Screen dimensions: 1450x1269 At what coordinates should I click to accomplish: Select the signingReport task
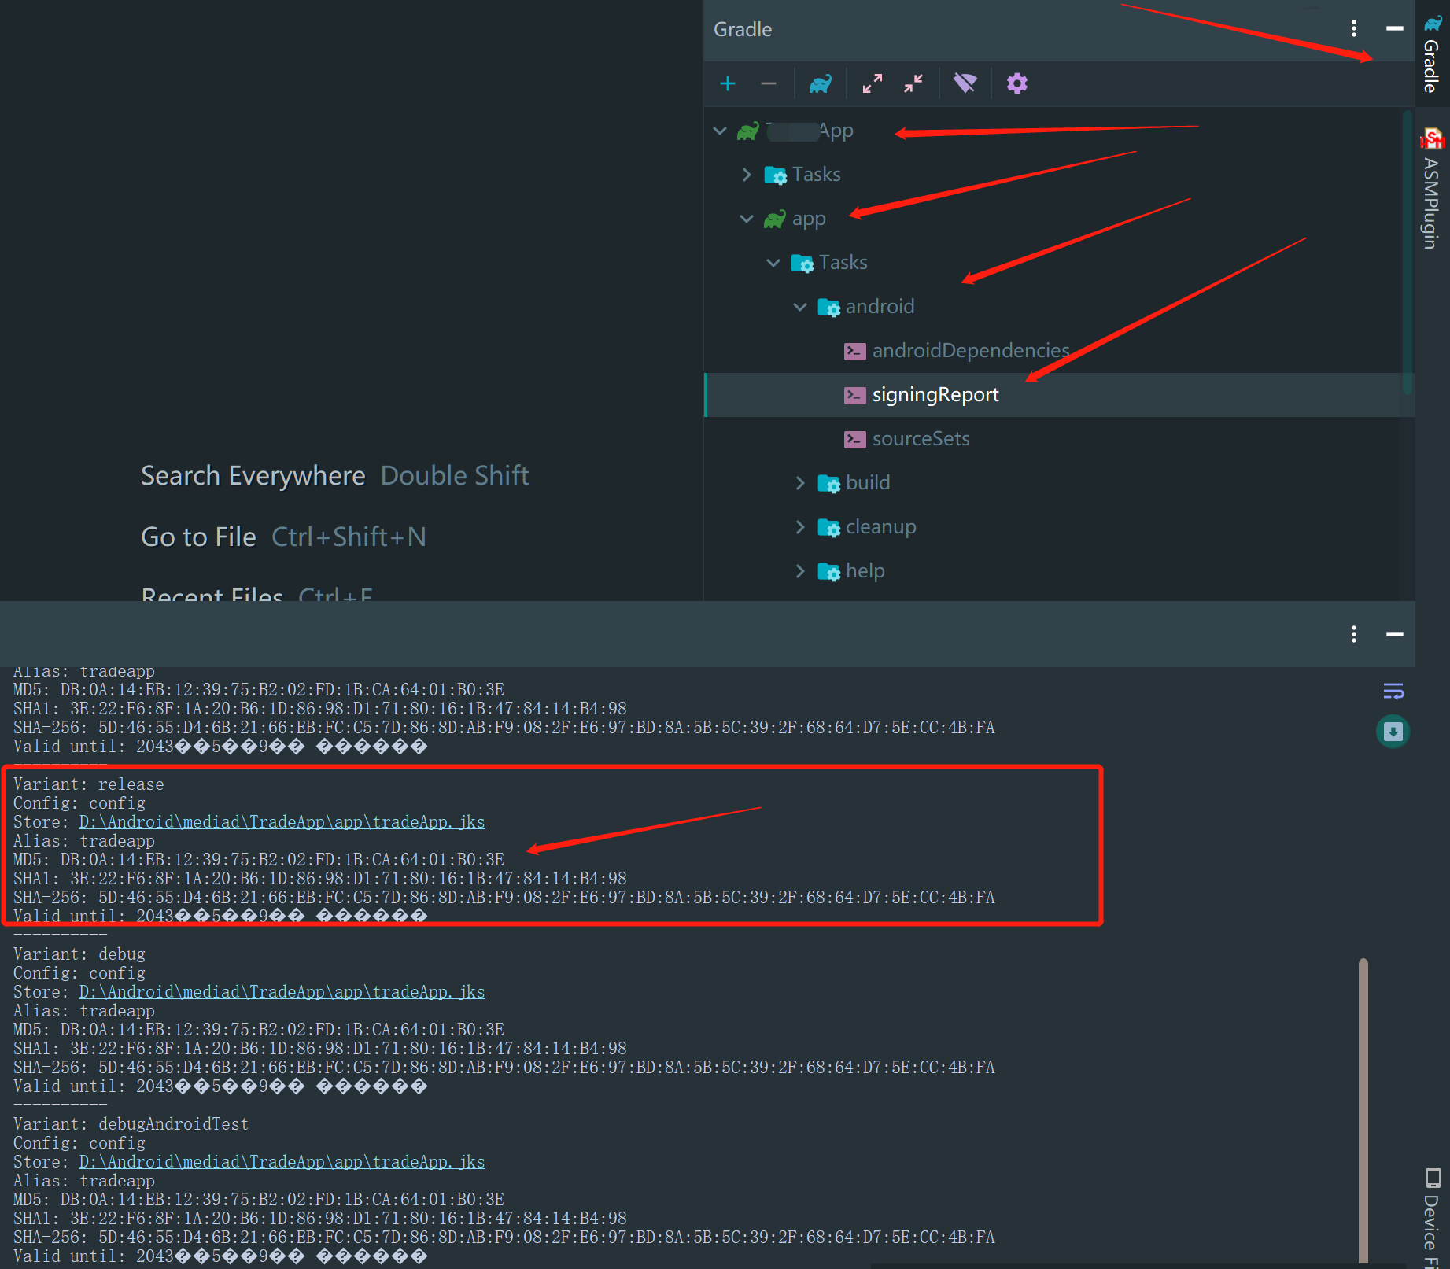(x=935, y=395)
